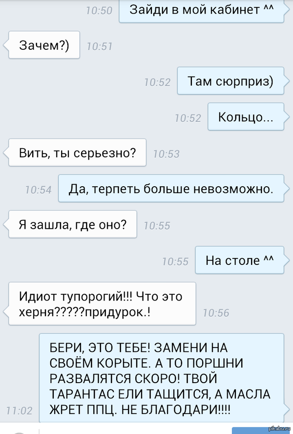Click the 10:56 timestamp
This screenshot has width=293, height=434.
point(216,313)
